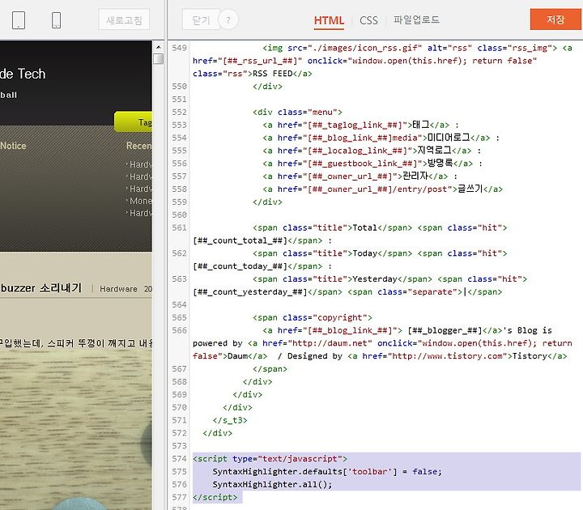Click the Hardware category link in preview
Viewport: 583px width, 510px height.
coord(118,289)
